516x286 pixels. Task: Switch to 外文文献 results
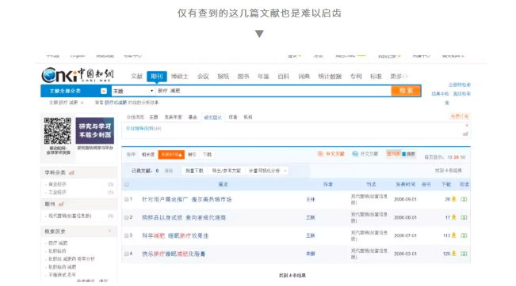pos(365,154)
